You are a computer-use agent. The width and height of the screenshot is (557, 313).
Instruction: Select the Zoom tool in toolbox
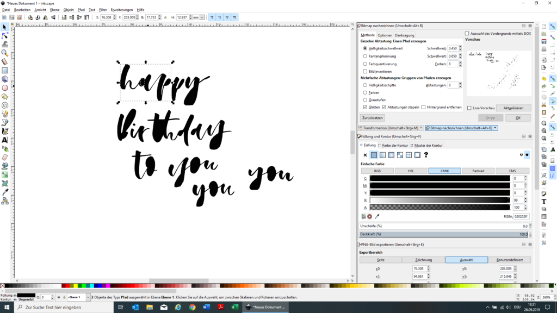pyautogui.click(x=5, y=53)
